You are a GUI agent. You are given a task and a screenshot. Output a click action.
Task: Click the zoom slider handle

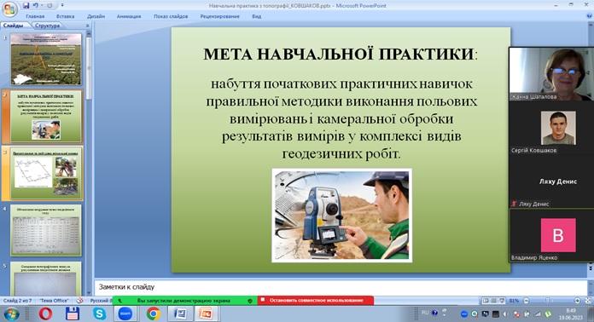(547, 301)
